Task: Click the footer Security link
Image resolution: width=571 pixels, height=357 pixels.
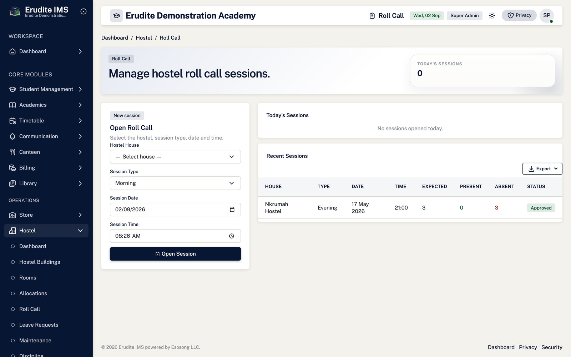Action: point(552,347)
